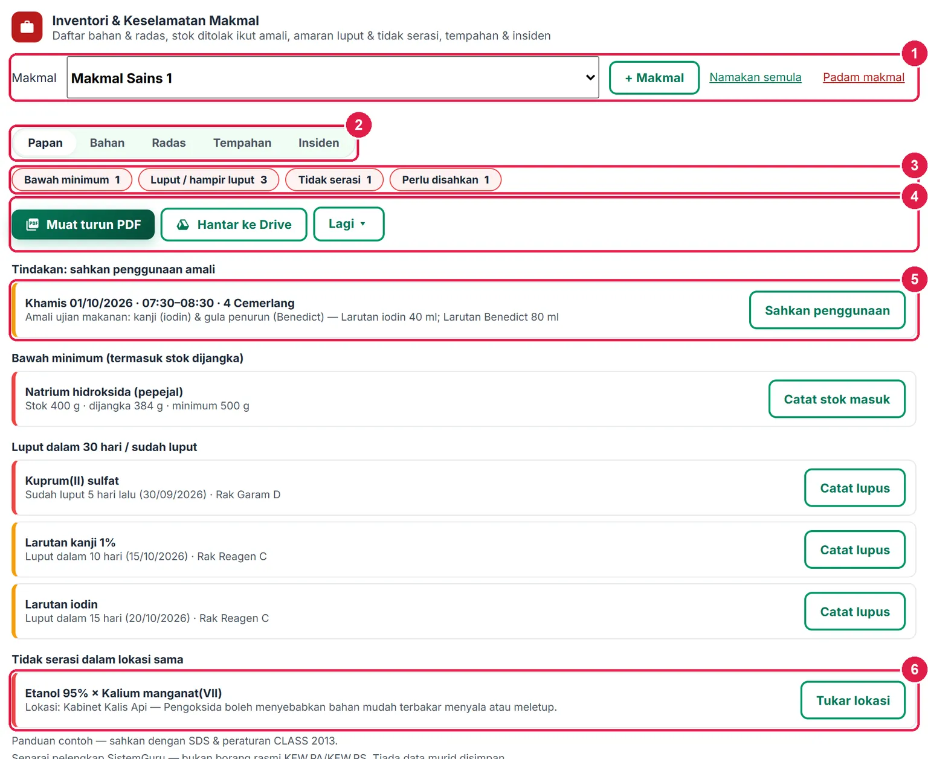This screenshot has height=759, width=928.
Task: Click Catat stok masuk for Natrium hidroksida
Action: [x=837, y=399]
